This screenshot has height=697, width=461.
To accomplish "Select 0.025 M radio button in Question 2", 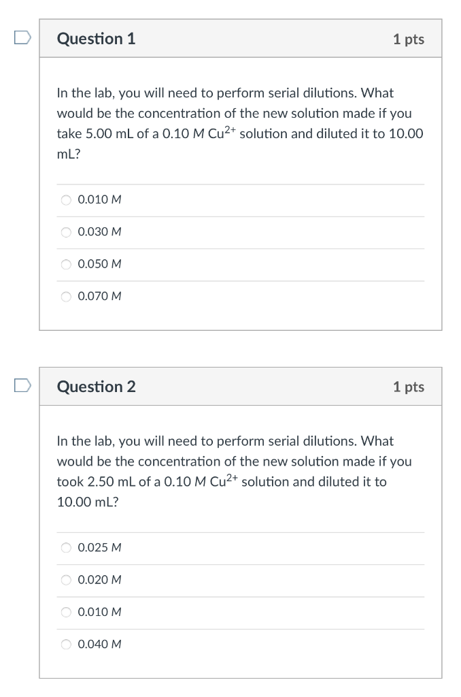I will [x=66, y=548].
